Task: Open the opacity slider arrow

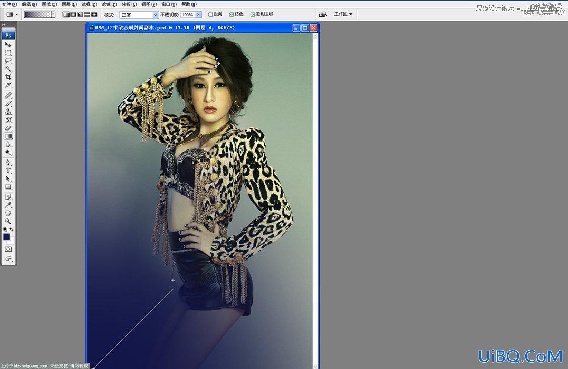Action: pos(198,15)
